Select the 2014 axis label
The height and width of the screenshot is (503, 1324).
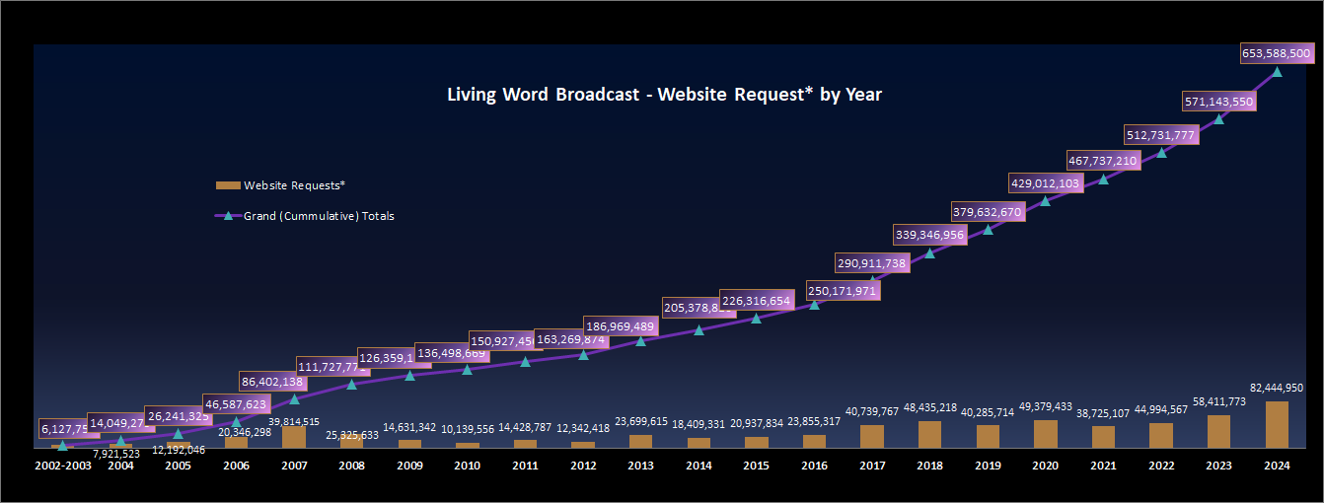(x=699, y=465)
